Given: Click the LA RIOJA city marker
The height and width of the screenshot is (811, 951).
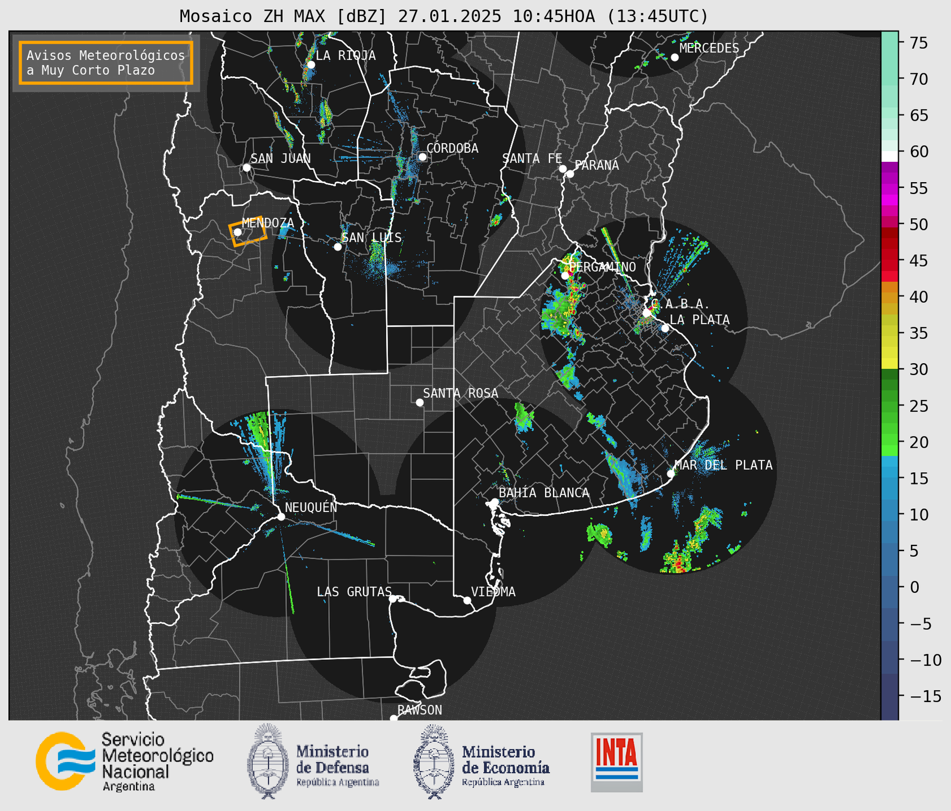Looking at the screenshot, I should [311, 65].
